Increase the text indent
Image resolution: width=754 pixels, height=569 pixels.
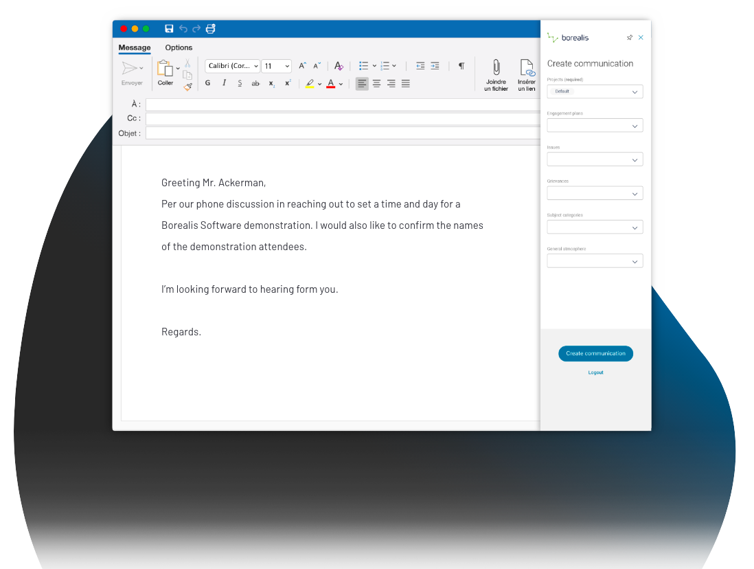[435, 66]
